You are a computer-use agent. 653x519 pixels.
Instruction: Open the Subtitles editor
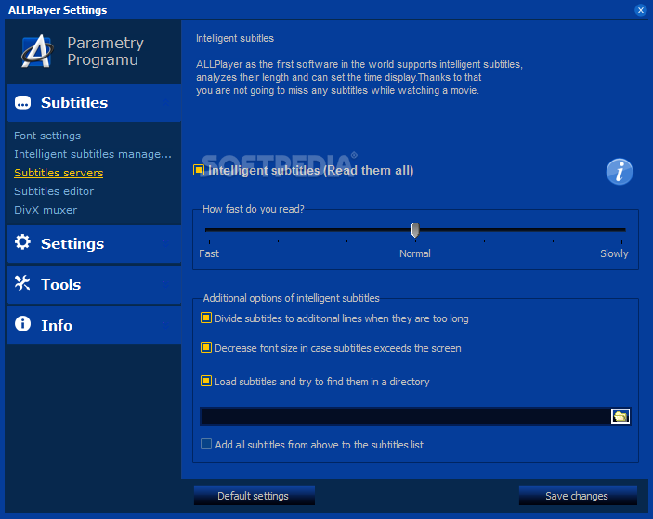(54, 191)
